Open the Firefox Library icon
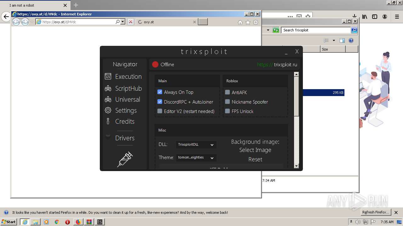The height and width of the screenshot is (226, 403). (365, 17)
